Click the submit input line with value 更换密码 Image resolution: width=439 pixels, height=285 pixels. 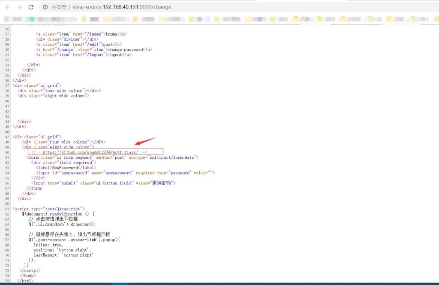tap(103, 183)
